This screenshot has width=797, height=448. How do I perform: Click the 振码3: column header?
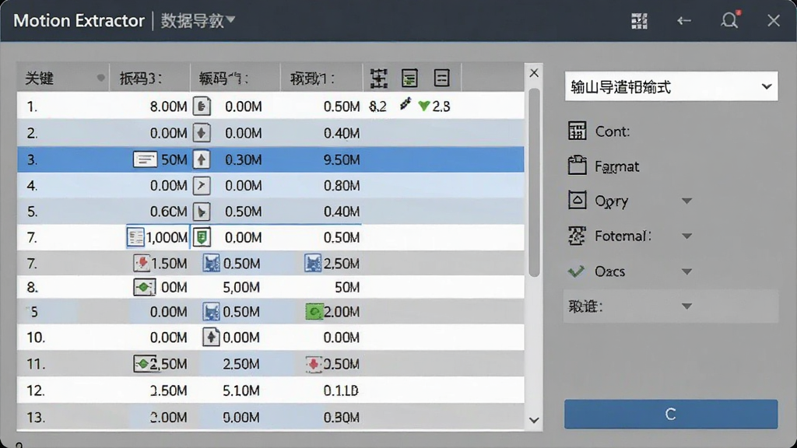pos(150,79)
